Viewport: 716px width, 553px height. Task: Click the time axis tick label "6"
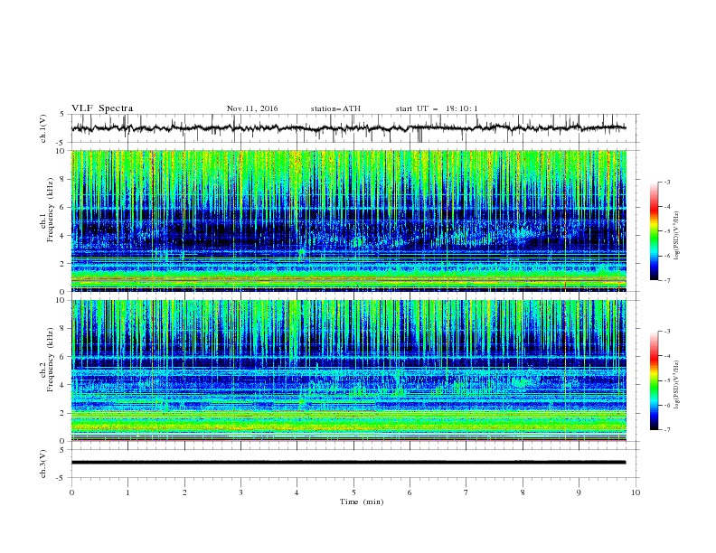[x=410, y=492]
